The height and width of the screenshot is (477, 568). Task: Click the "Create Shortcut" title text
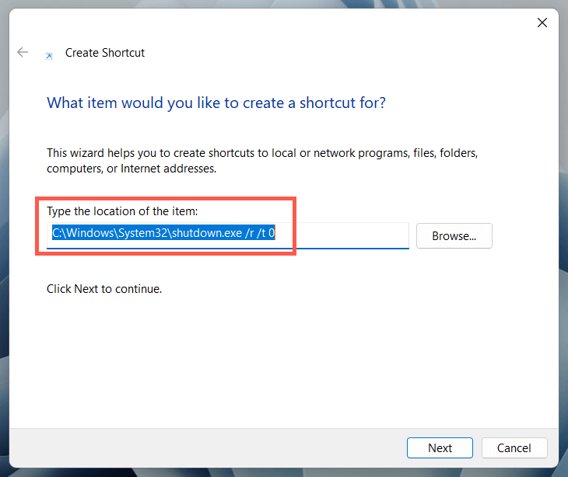(x=105, y=53)
